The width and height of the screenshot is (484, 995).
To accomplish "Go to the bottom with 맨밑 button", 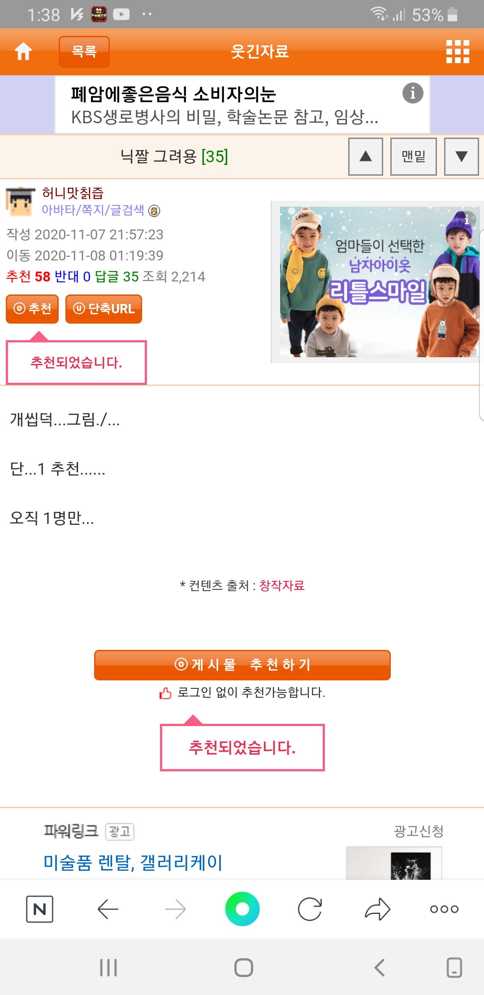I will coord(414,156).
